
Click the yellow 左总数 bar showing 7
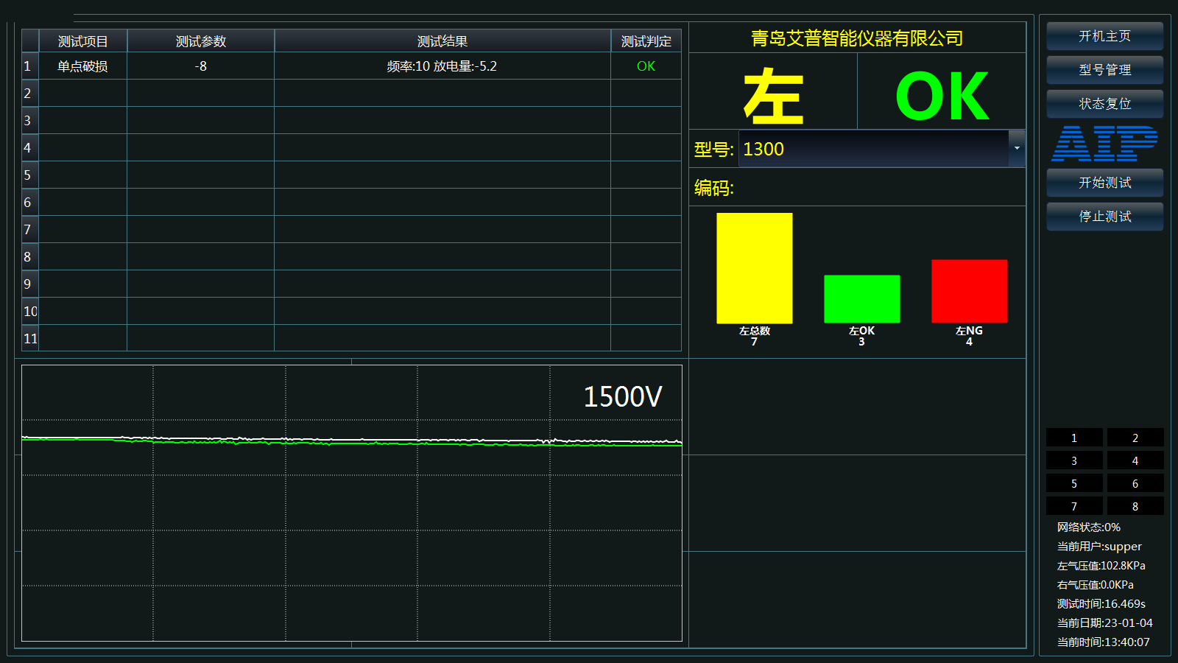pos(754,267)
